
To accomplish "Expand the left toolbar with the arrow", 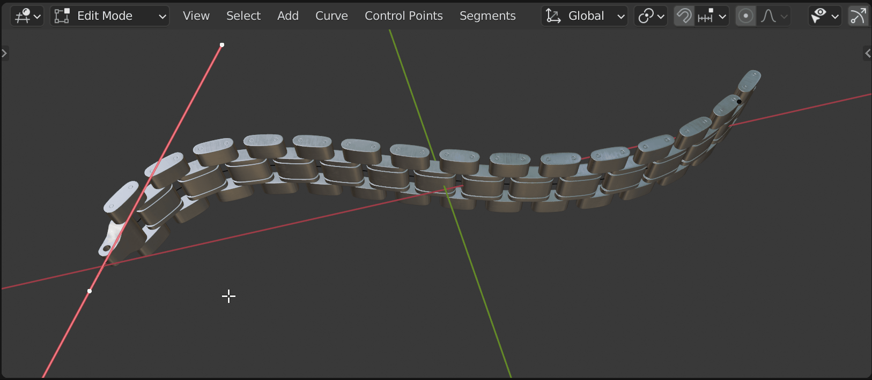I will click(x=4, y=53).
